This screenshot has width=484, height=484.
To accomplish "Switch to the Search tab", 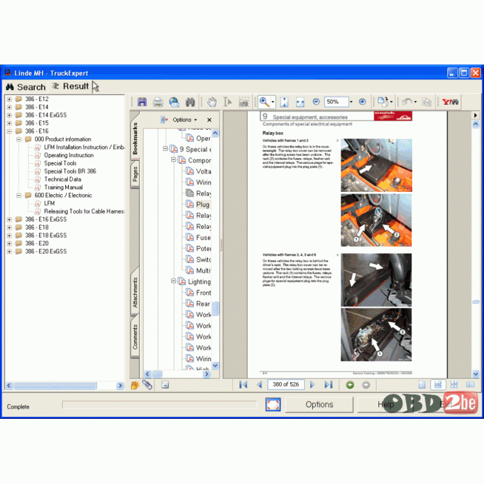I will pyautogui.click(x=26, y=87).
